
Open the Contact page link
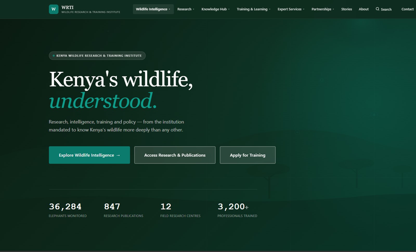click(407, 9)
